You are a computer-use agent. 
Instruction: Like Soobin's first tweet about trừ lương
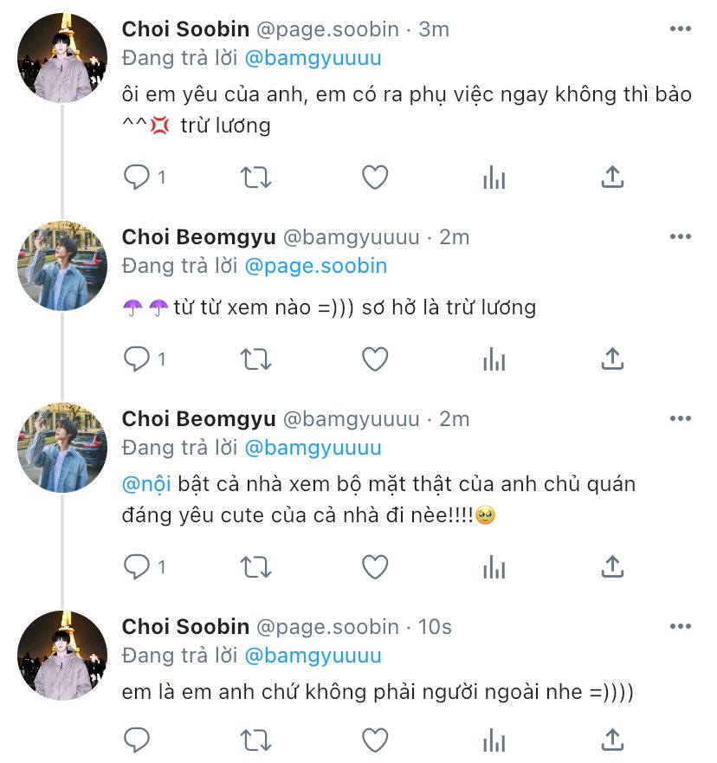click(374, 178)
